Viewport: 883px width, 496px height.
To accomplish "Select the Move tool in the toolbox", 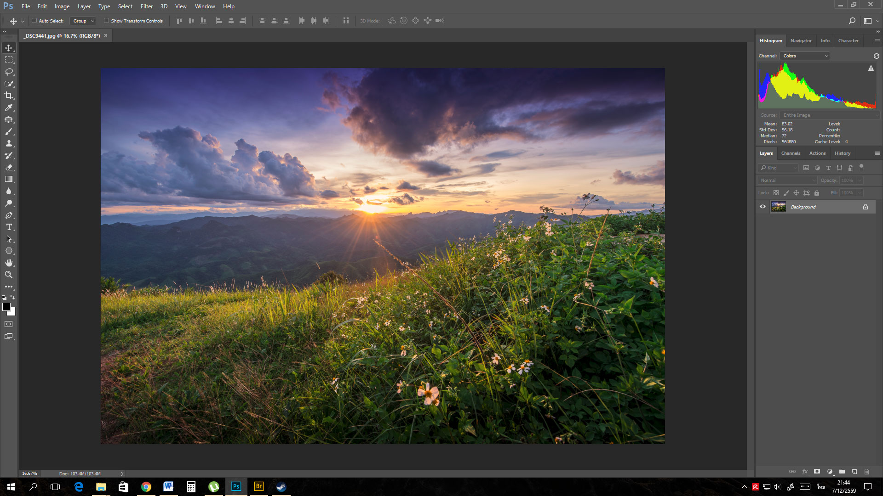I will [x=9, y=48].
